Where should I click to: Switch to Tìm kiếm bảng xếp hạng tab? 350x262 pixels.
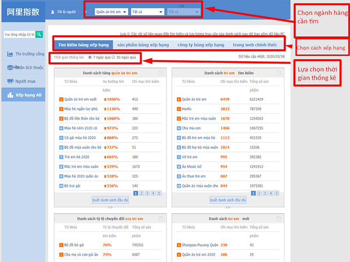[x=84, y=45]
